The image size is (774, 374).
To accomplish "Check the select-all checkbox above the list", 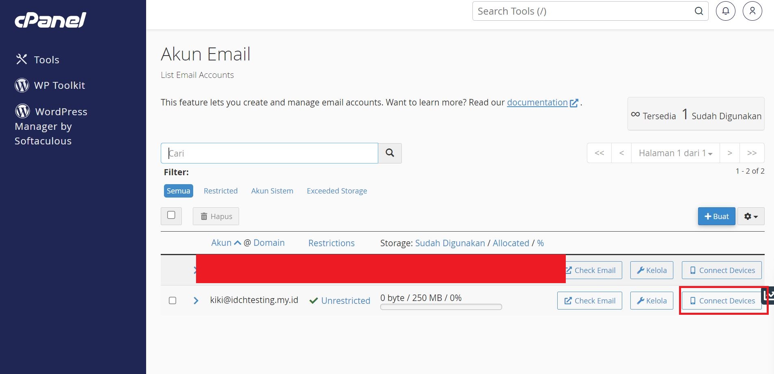I will [171, 216].
